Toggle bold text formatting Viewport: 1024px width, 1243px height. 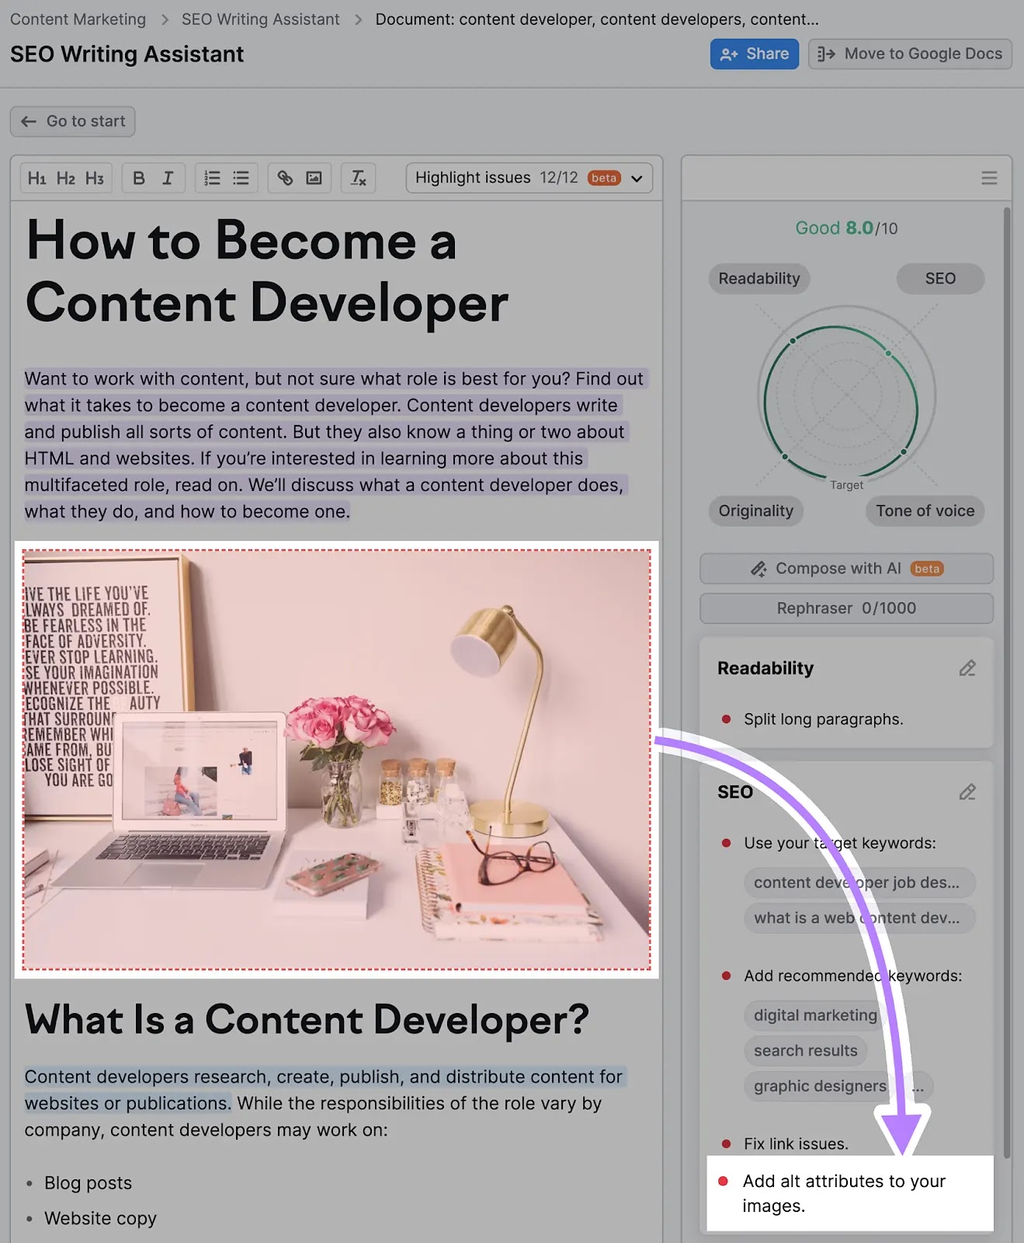tap(139, 179)
